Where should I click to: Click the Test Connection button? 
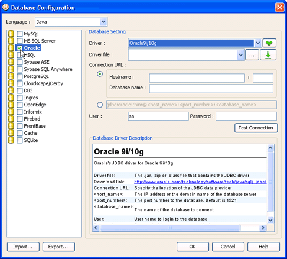[256, 128]
